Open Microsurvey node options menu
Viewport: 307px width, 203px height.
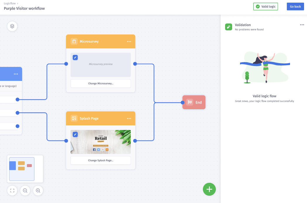pyautogui.click(x=129, y=41)
